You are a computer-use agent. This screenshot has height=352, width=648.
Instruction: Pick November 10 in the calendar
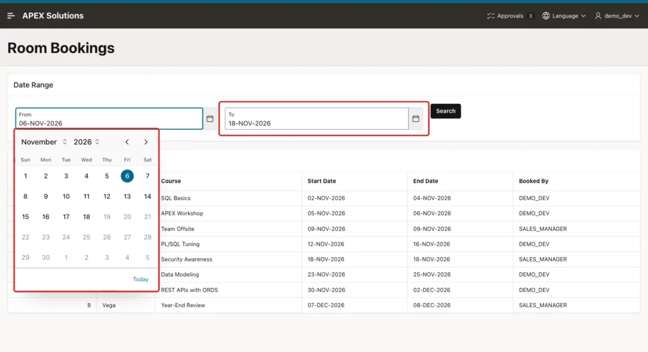pyautogui.click(x=66, y=196)
